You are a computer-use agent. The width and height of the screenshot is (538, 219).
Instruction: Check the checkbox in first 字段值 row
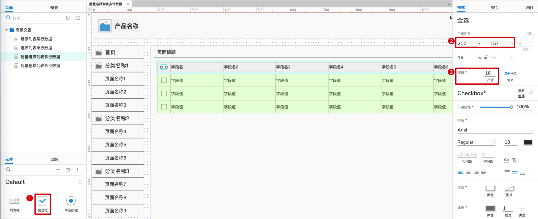click(x=164, y=80)
